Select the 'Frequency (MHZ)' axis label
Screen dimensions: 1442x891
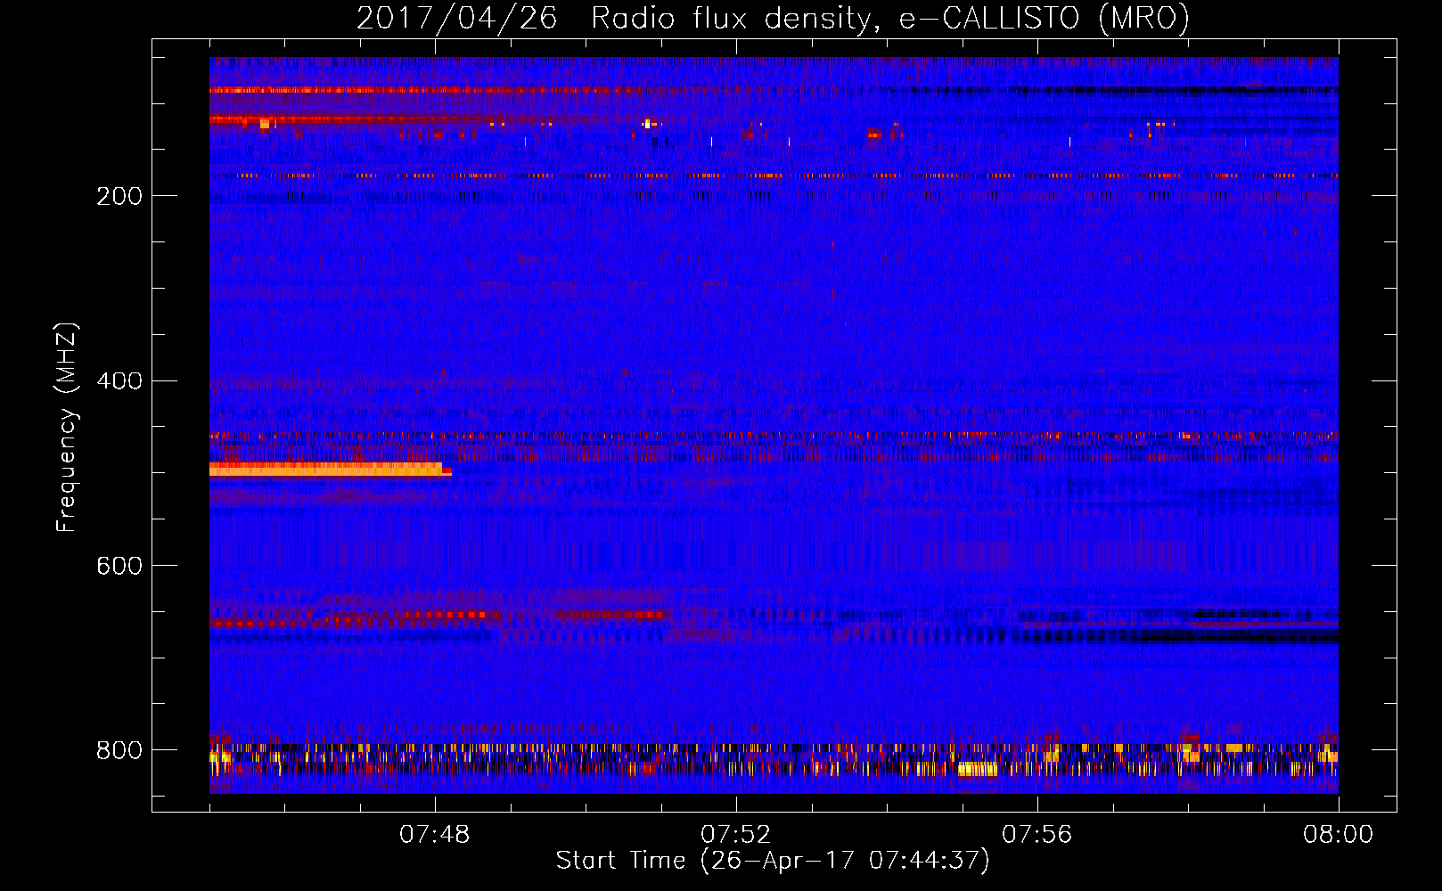point(67,428)
